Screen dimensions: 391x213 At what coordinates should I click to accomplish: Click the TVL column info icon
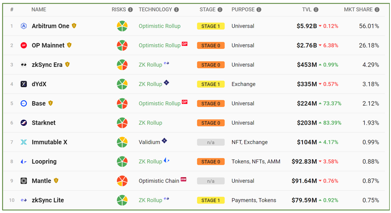coord(316,10)
